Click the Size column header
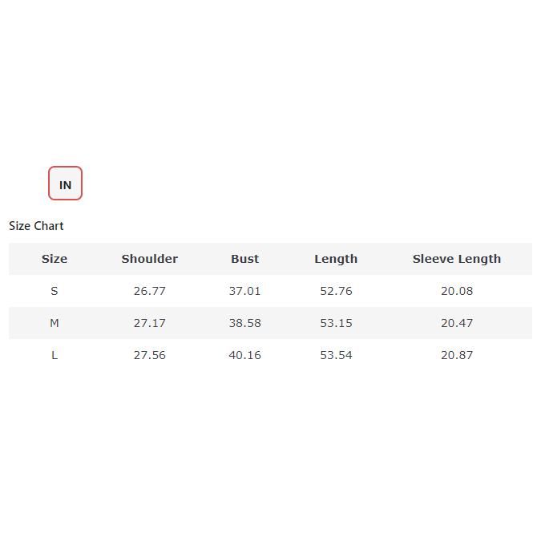 [x=55, y=259]
